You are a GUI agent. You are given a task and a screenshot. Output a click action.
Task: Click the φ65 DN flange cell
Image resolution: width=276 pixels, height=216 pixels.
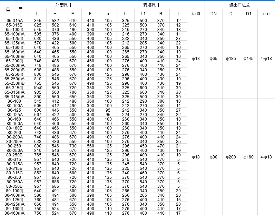(x=214, y=59)
